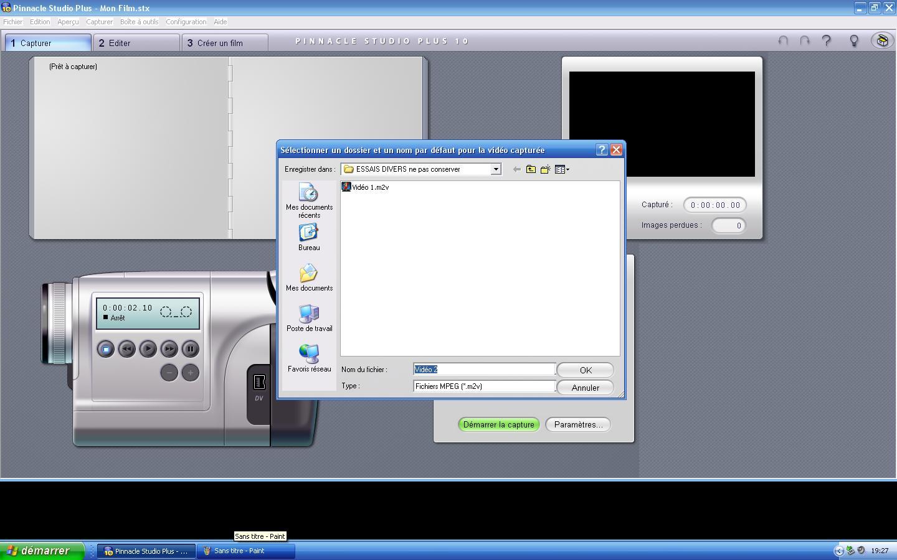The image size is (897, 560).
Task: Fast-forward the camcorder tape
Action: [169, 349]
